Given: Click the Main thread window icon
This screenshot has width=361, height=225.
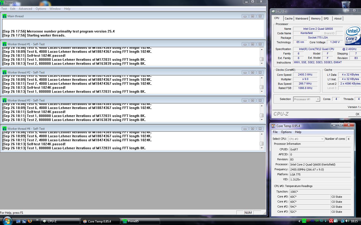Looking at the screenshot, I should click(x=4, y=16).
